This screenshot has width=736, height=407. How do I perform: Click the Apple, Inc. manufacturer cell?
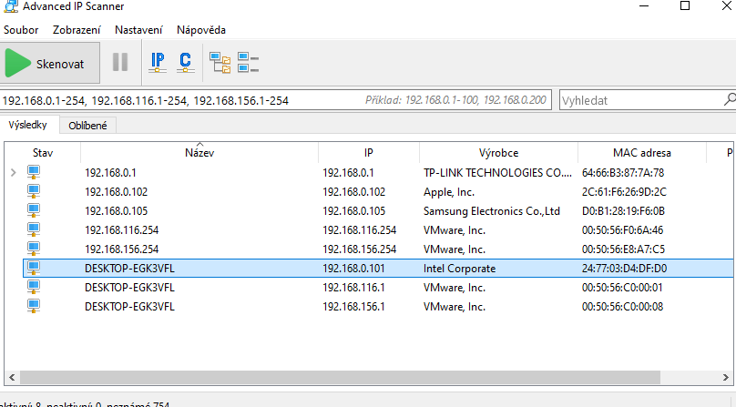pyautogui.click(x=449, y=192)
